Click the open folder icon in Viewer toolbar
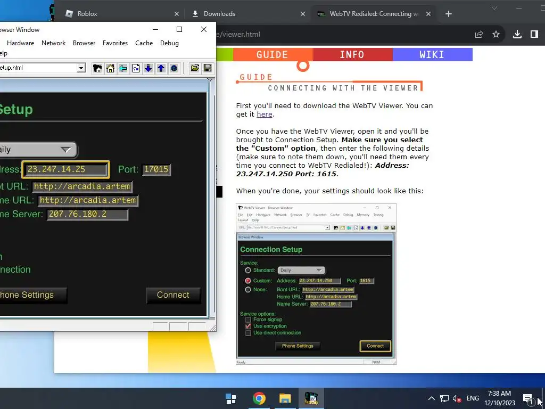 pyautogui.click(x=195, y=68)
